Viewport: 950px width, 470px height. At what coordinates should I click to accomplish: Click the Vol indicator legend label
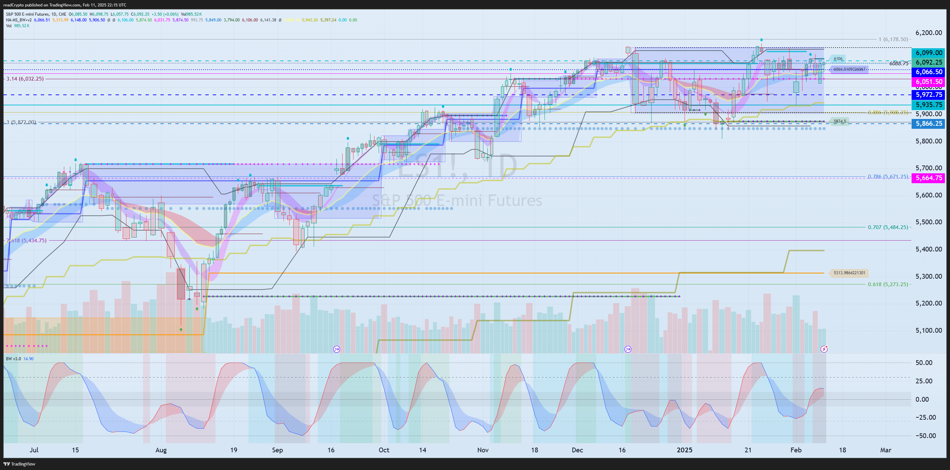click(x=9, y=26)
